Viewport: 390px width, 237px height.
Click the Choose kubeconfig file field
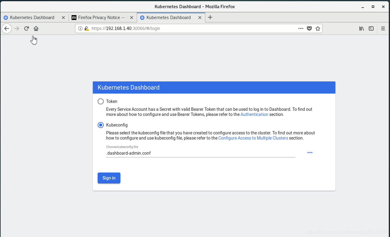(x=201, y=153)
